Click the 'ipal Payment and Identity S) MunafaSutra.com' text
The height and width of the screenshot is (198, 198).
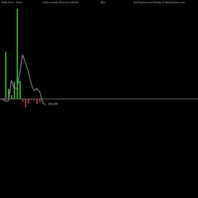(x=159, y=2)
